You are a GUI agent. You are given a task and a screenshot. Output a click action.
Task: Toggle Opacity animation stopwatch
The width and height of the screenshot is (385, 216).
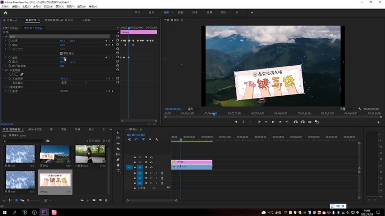pos(10,79)
